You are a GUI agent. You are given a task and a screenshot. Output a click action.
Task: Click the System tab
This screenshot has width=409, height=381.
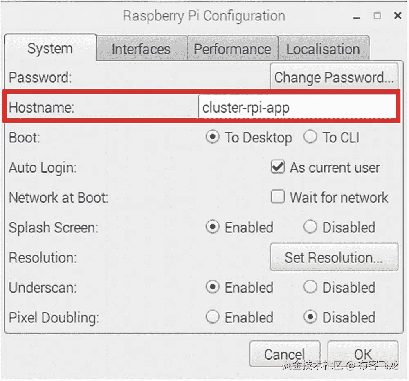click(x=50, y=48)
